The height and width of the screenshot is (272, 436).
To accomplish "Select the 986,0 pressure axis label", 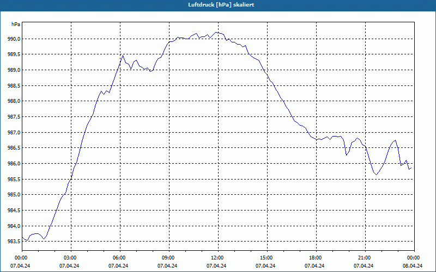I will [x=14, y=164].
